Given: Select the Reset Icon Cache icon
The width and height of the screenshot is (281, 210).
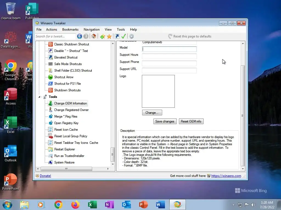Looking at the screenshot, I should tap(50, 129).
